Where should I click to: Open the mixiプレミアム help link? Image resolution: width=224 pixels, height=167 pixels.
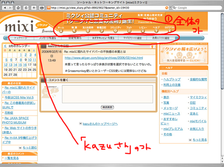(x=173, y=129)
